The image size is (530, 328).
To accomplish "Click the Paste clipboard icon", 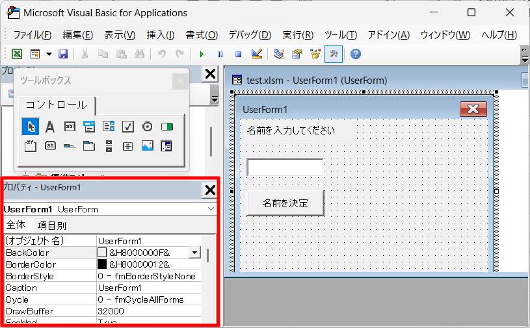I will pos(122,54).
